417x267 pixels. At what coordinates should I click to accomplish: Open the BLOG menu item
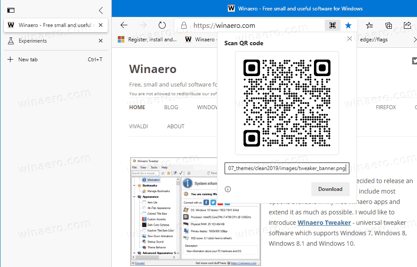[171, 107]
